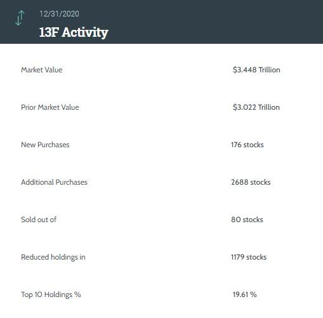Viewport: 323px width, 318px height.
Task: Click the 12/31/2020 date label
Action: 59,14
